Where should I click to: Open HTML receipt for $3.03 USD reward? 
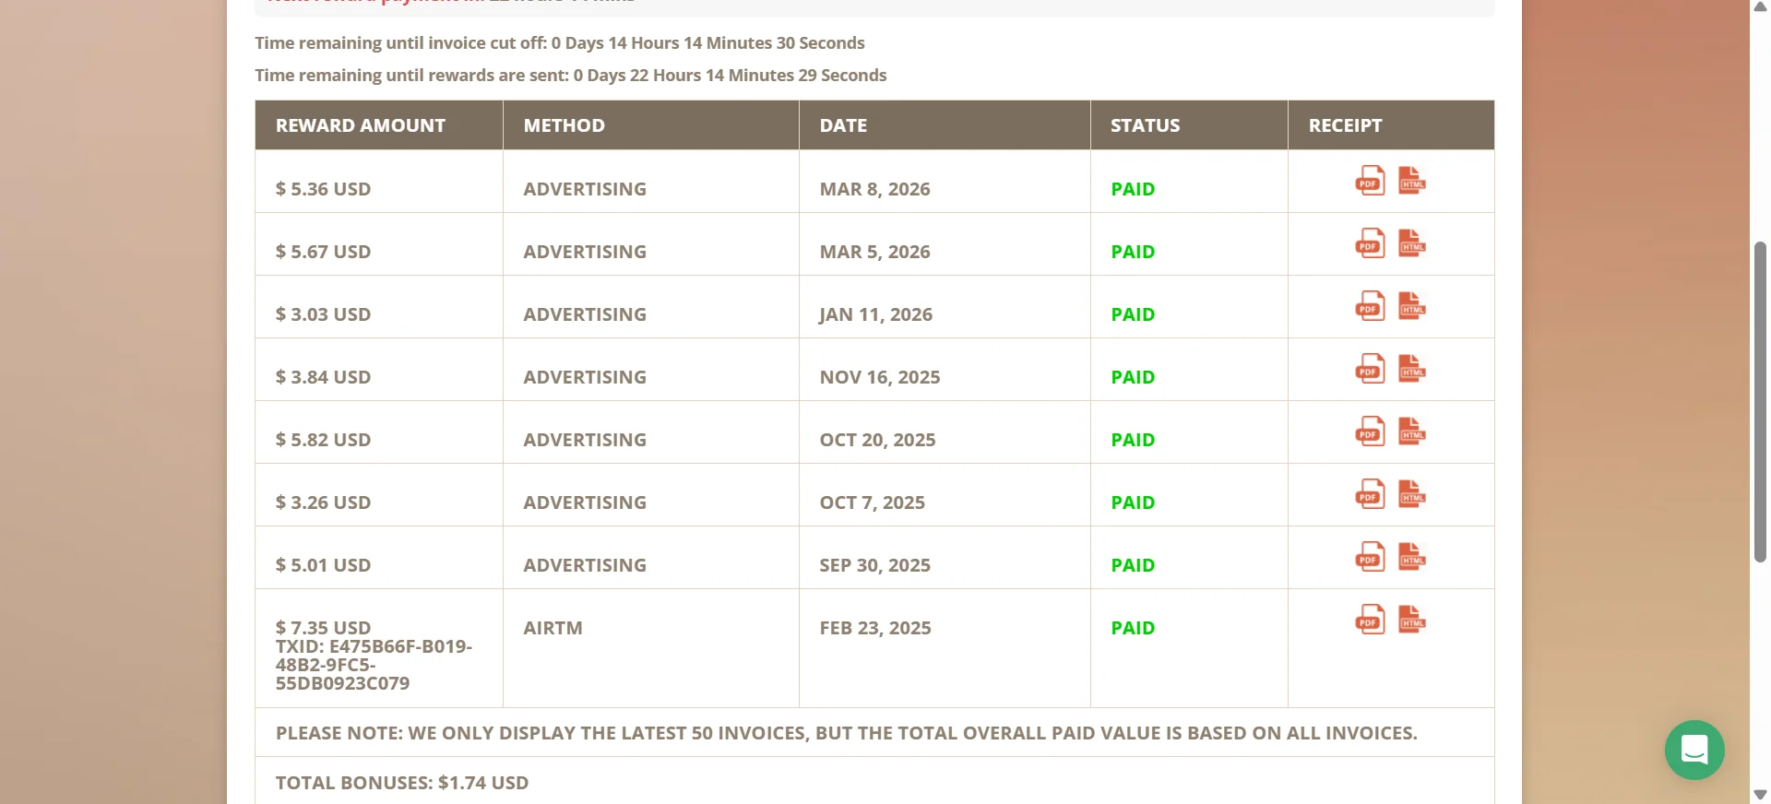point(1411,306)
